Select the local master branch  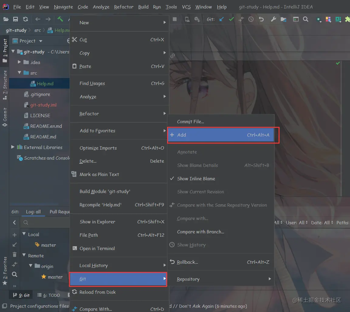[48, 245]
